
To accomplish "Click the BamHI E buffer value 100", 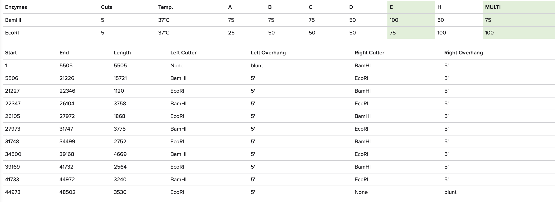I will point(394,20).
